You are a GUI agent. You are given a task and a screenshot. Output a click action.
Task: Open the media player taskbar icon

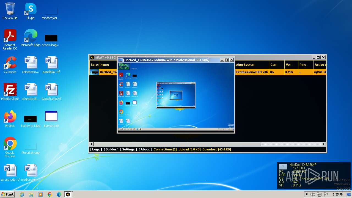click(x=40, y=194)
